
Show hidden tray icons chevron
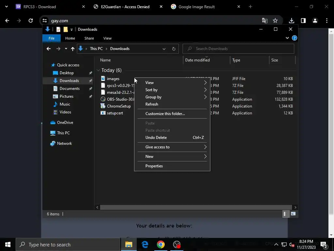point(276,245)
